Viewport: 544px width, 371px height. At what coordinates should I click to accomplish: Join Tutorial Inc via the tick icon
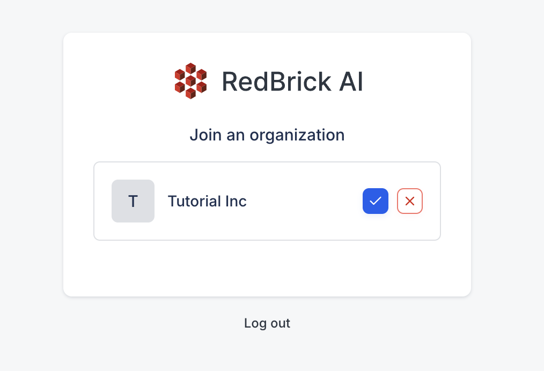click(376, 201)
